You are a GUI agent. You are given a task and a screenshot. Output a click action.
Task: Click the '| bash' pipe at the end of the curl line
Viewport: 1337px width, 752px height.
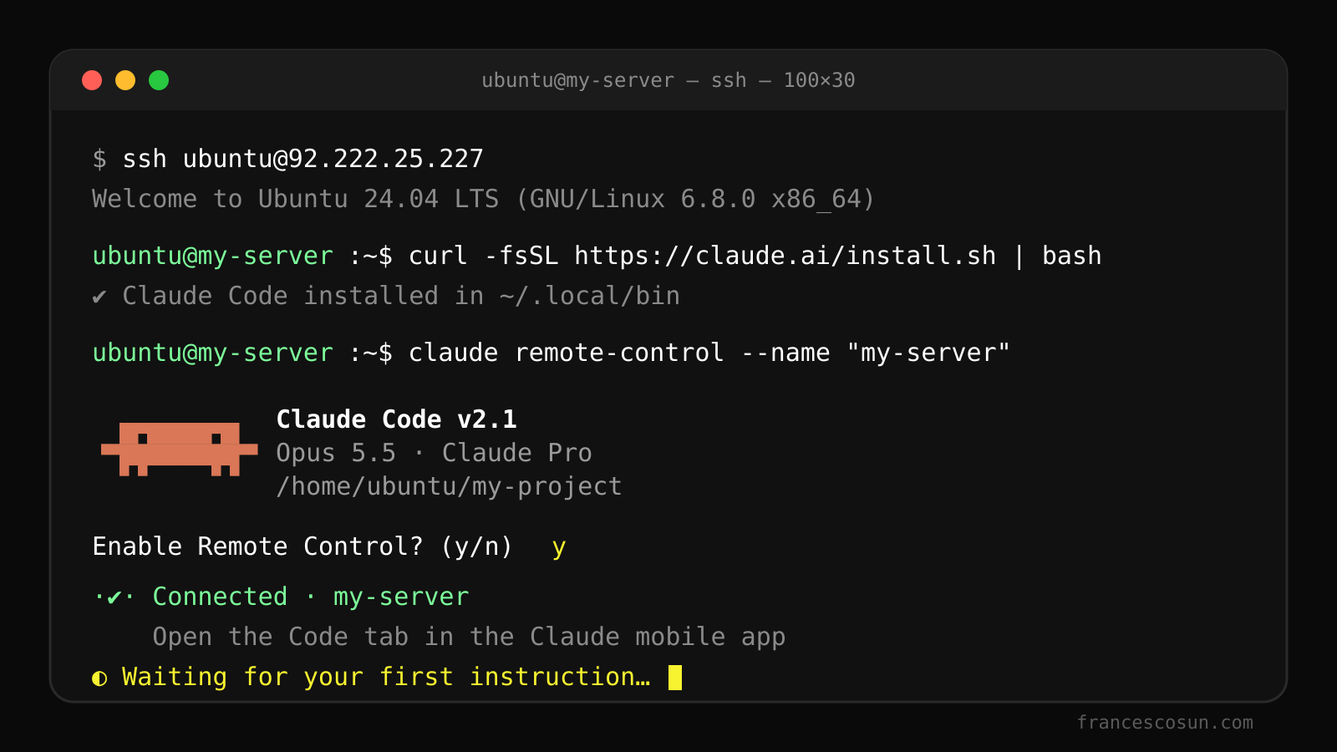(x=1057, y=256)
